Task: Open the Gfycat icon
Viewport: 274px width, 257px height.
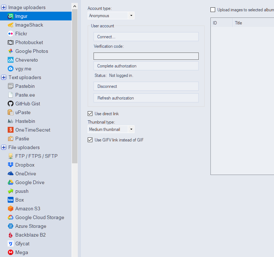Action: pyautogui.click(x=11, y=244)
